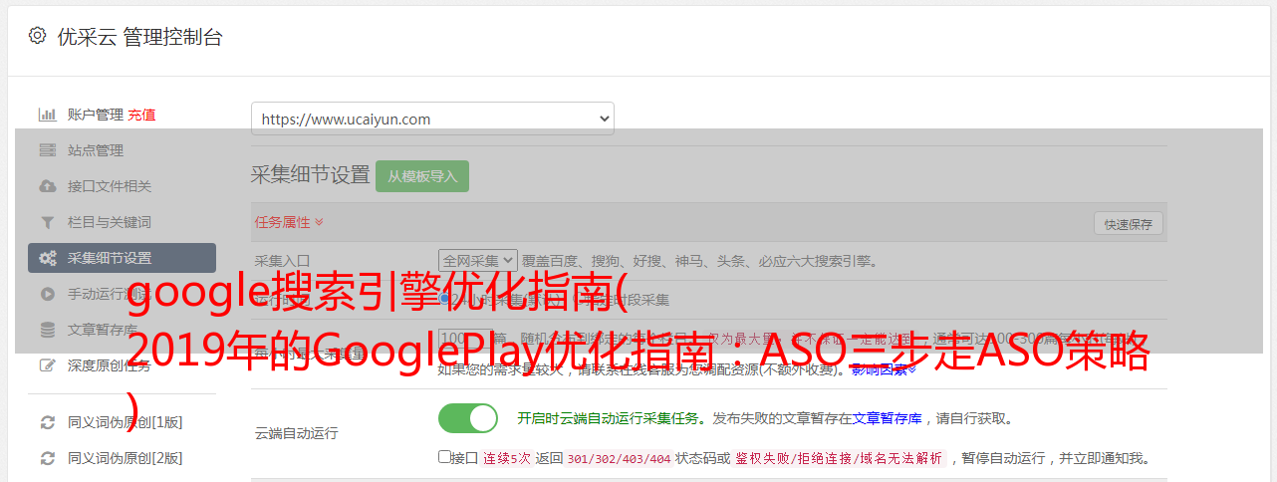The height and width of the screenshot is (482, 1277).
Task: Click the 云端自动运行 label
Action: click(x=297, y=433)
